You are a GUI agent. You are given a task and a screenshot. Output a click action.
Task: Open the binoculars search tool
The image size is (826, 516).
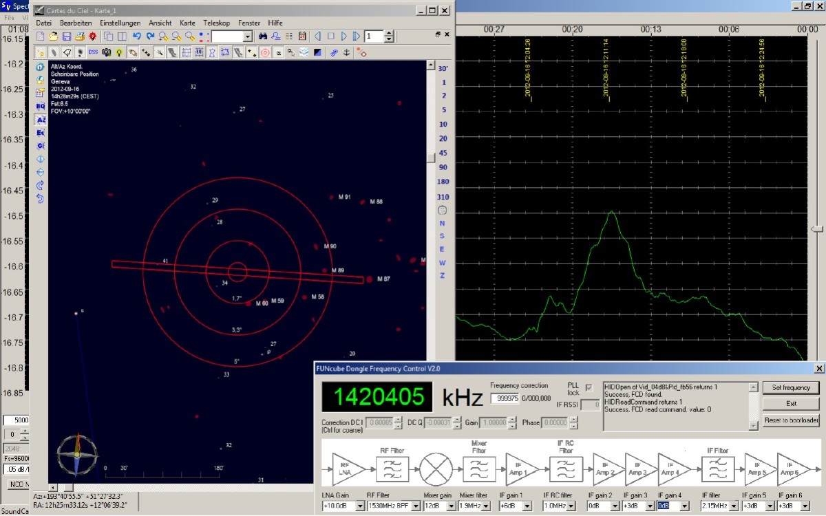[x=263, y=36]
